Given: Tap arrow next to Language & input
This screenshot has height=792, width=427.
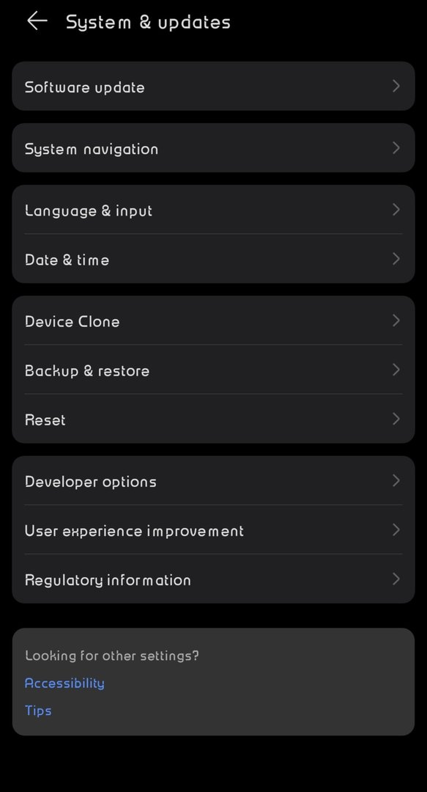Looking at the screenshot, I should [396, 210].
